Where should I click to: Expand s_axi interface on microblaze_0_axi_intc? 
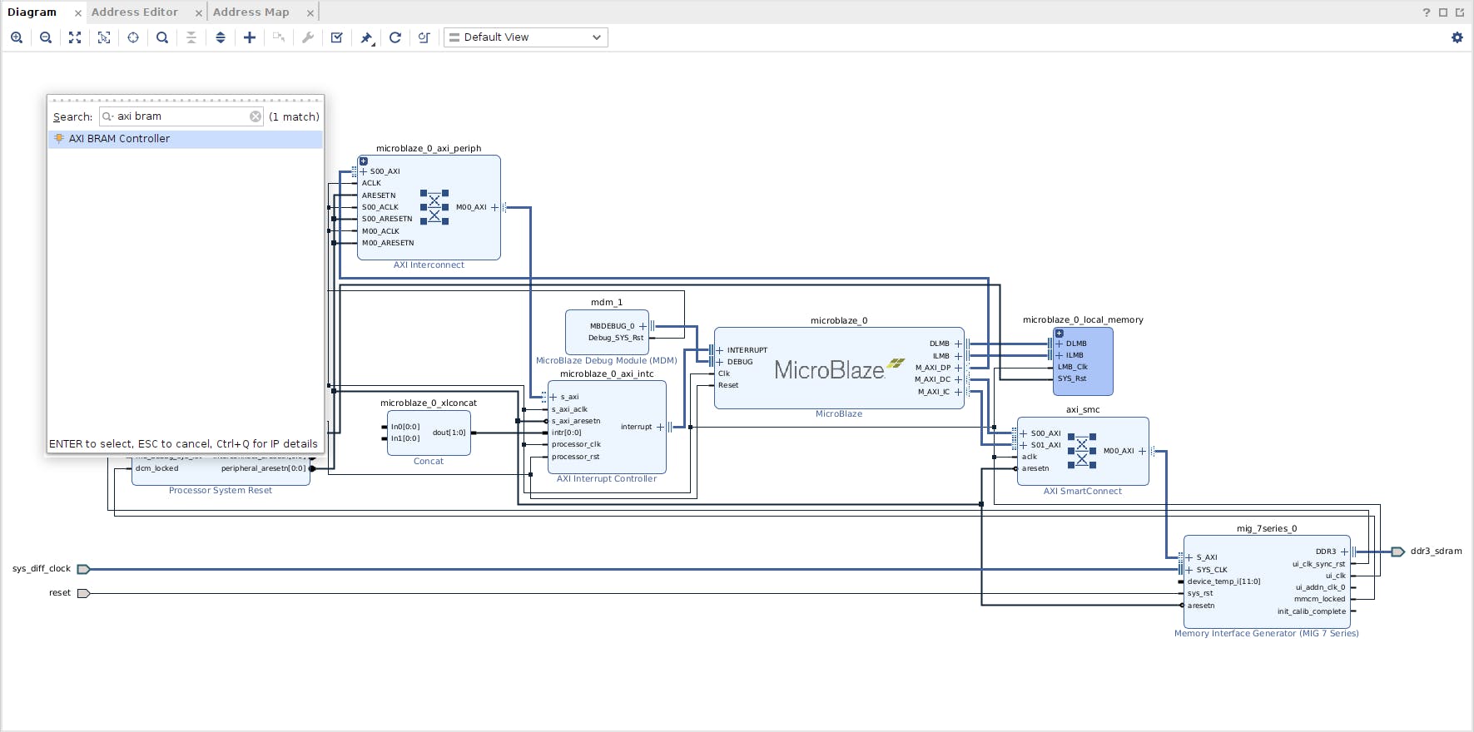553,397
